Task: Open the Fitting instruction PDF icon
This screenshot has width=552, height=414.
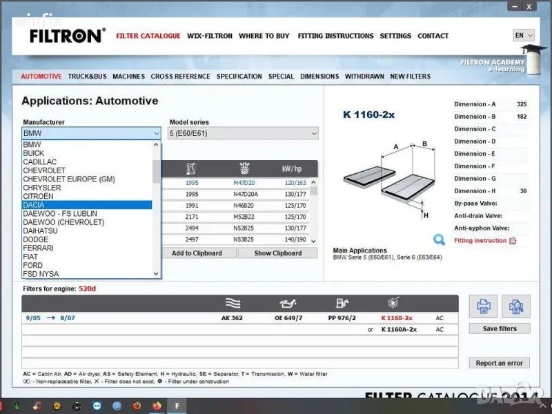Action: point(513,241)
